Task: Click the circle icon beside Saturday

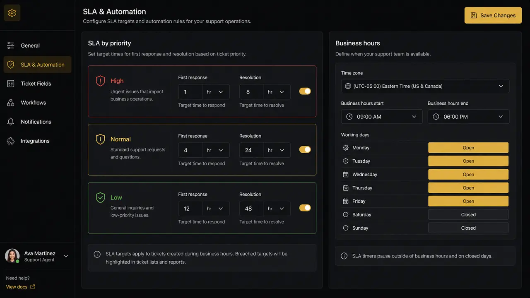Action: (x=346, y=214)
